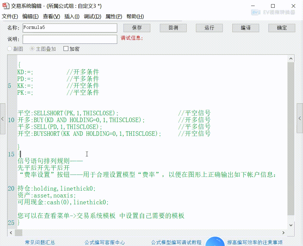Screen dimensions: 303x246
Task: Open the 常见问题汇总 link
Action: [x=40, y=242]
